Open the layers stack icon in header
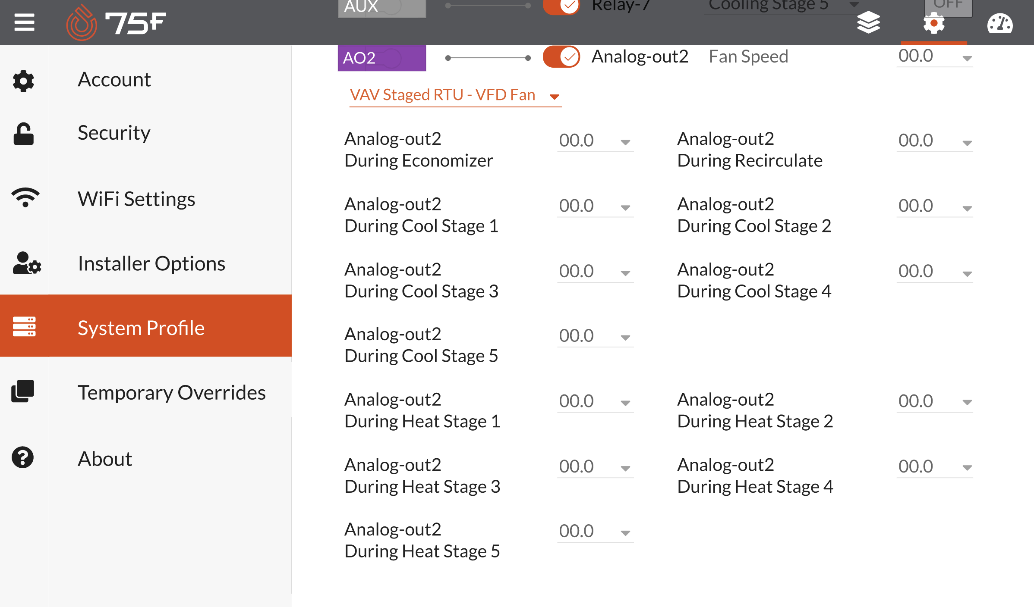Image resolution: width=1034 pixels, height=607 pixels. [x=868, y=22]
